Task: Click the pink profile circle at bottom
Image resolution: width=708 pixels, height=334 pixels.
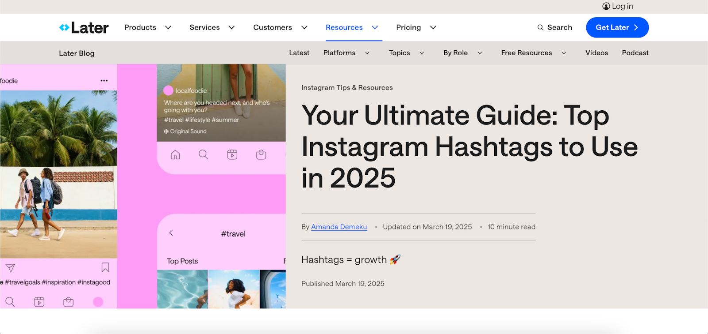Action: [98, 302]
